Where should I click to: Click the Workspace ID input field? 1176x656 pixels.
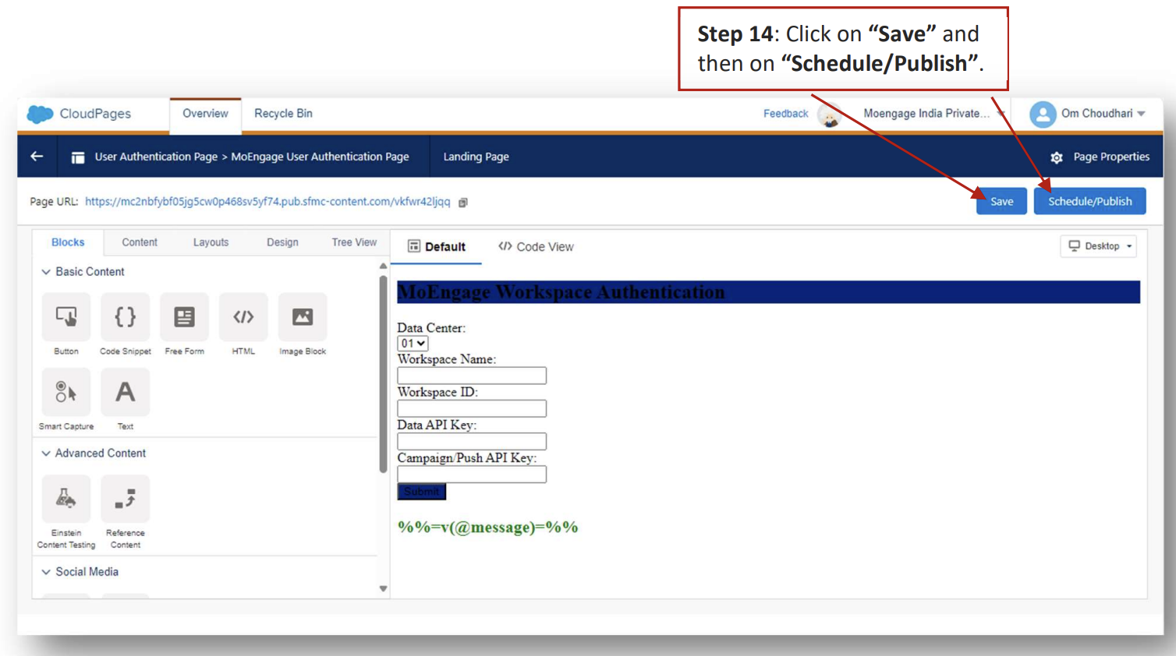pyautogui.click(x=472, y=408)
